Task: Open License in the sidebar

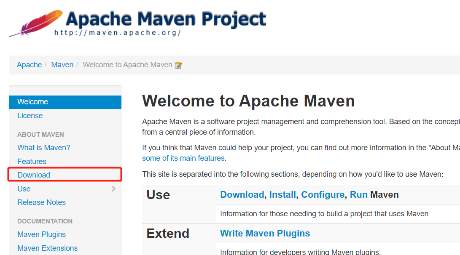Action: click(x=30, y=116)
